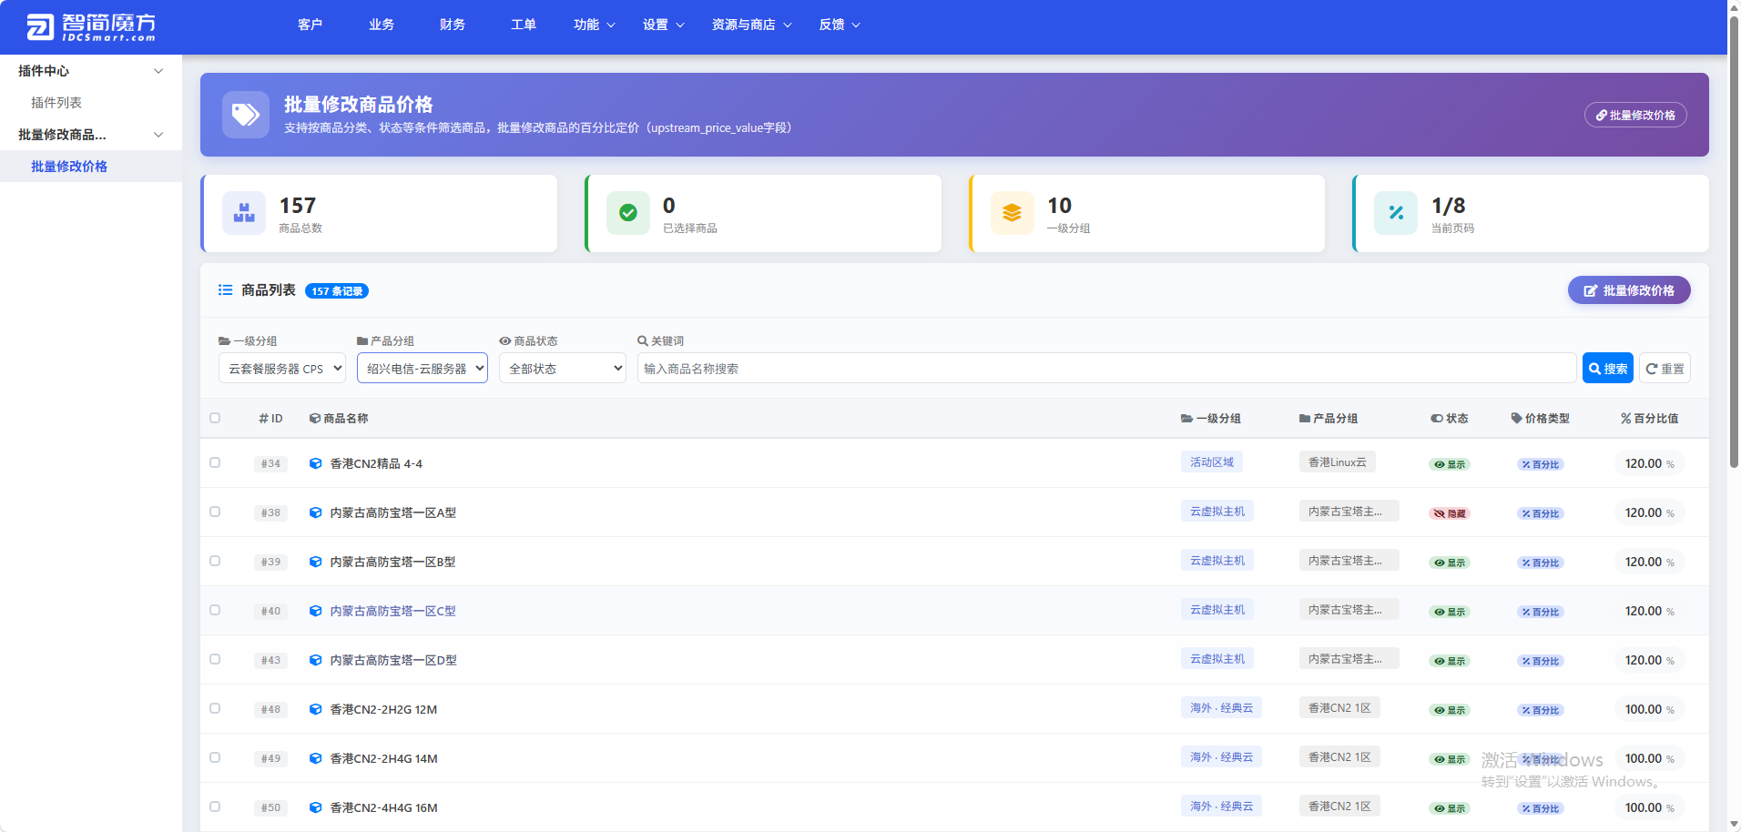Check the box for 内蒙古高防宝塔一区B型
1741x832 pixels.
(x=215, y=561)
